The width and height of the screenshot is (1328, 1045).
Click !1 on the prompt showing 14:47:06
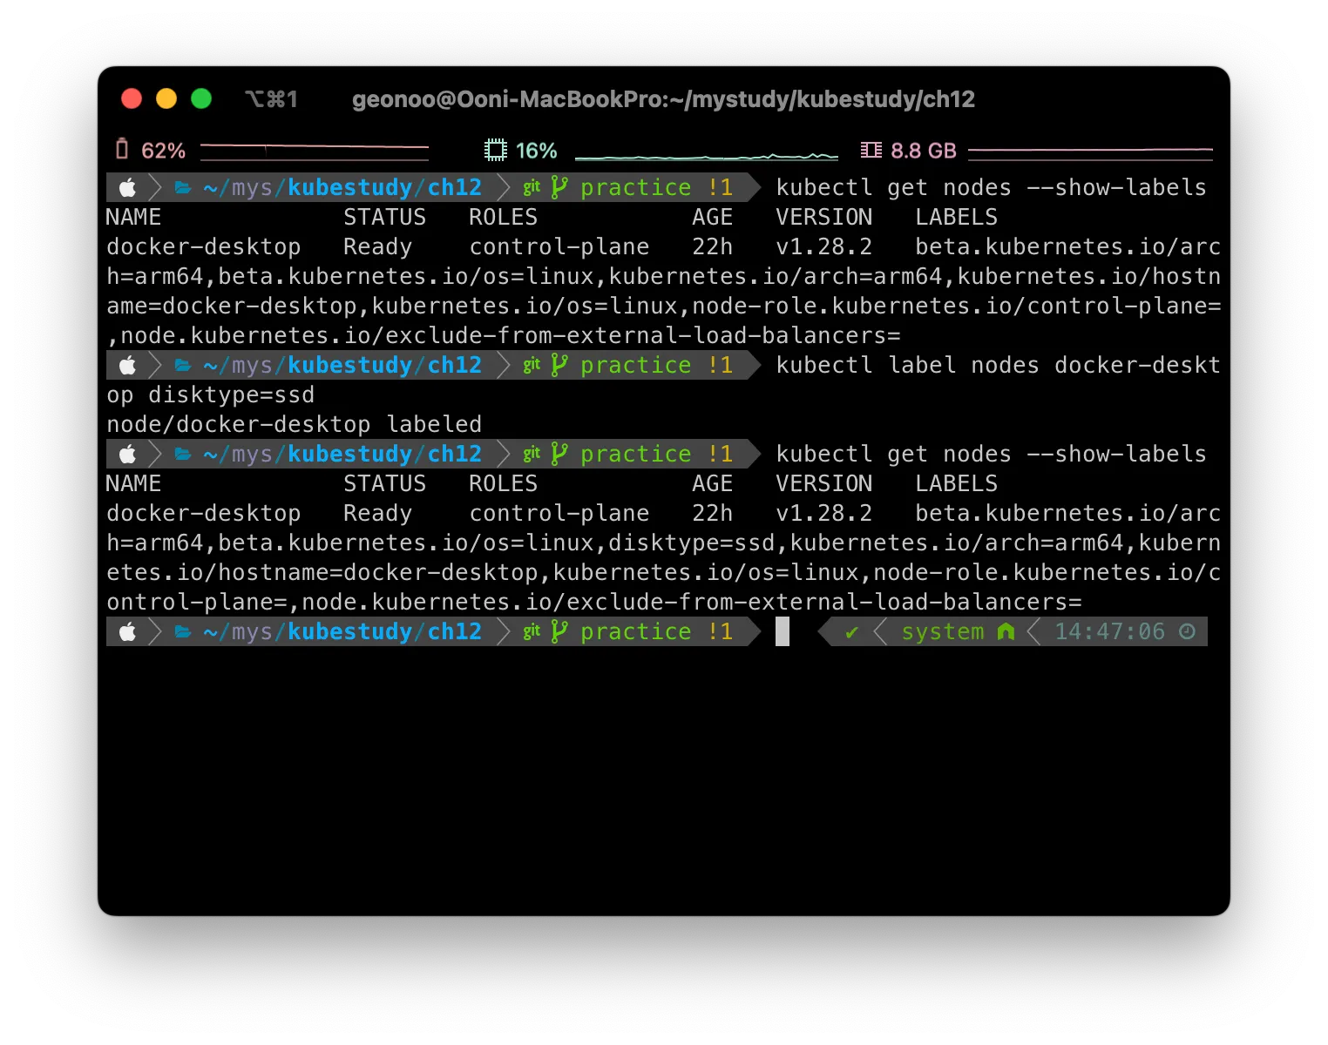[x=720, y=632]
